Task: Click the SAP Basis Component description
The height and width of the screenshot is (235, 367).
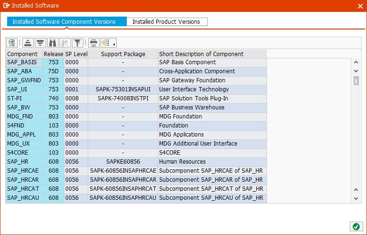Action: click(212, 62)
